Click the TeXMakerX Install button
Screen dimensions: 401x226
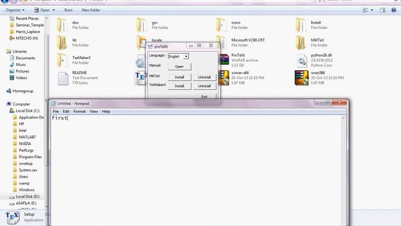[179, 86]
